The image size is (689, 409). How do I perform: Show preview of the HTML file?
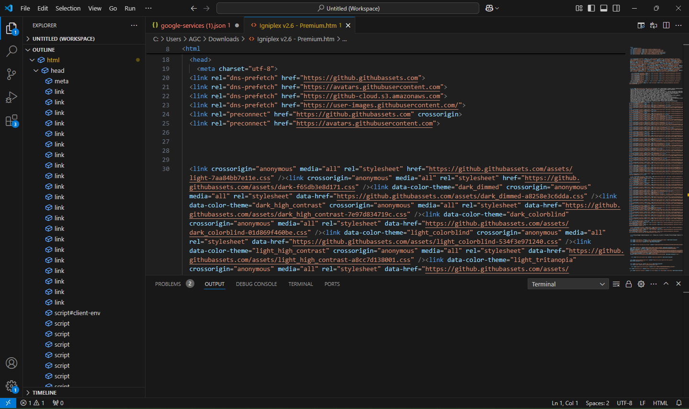(641, 25)
